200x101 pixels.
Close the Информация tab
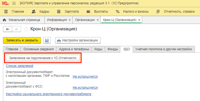(x=70, y=20)
